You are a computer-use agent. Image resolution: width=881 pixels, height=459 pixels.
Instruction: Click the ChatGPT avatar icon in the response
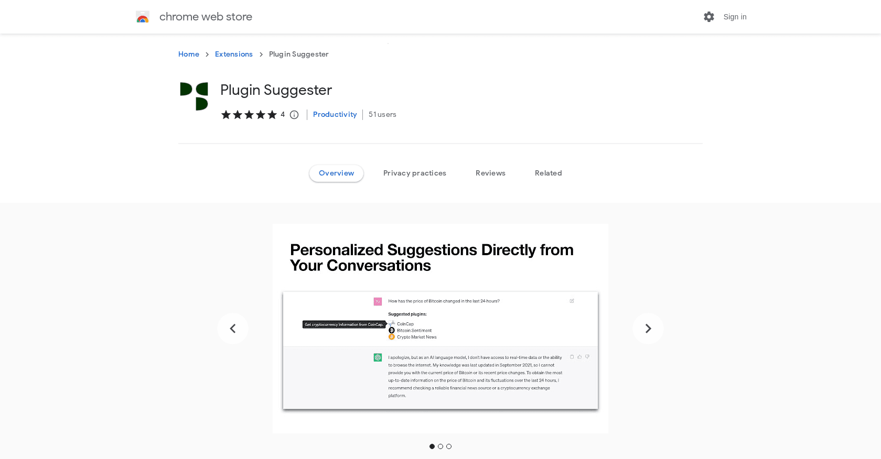click(377, 357)
